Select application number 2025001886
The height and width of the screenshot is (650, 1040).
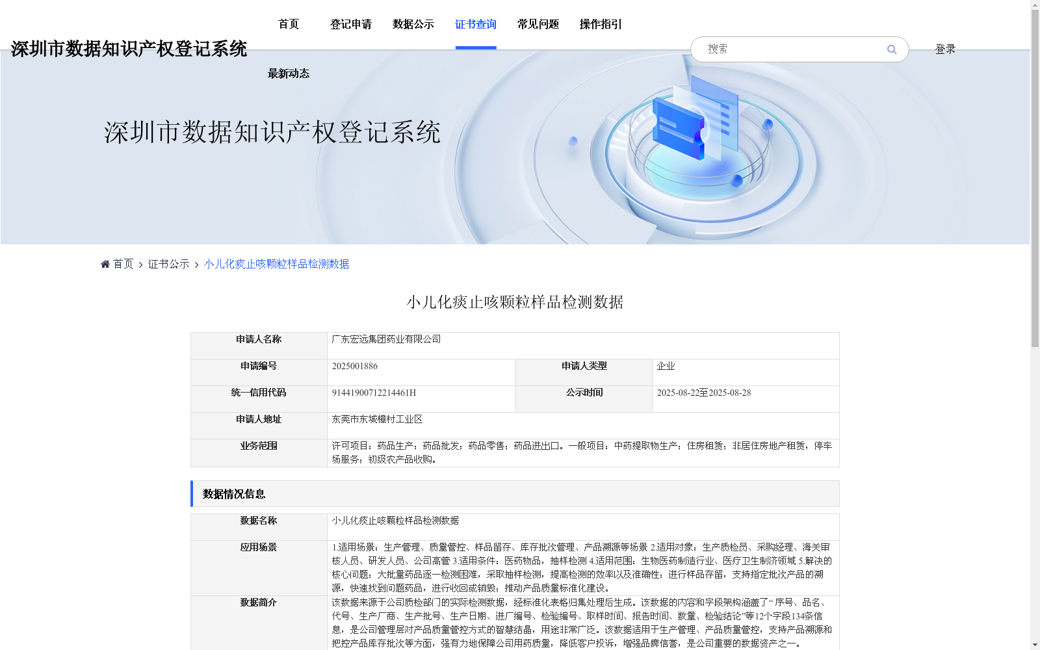[x=355, y=366]
